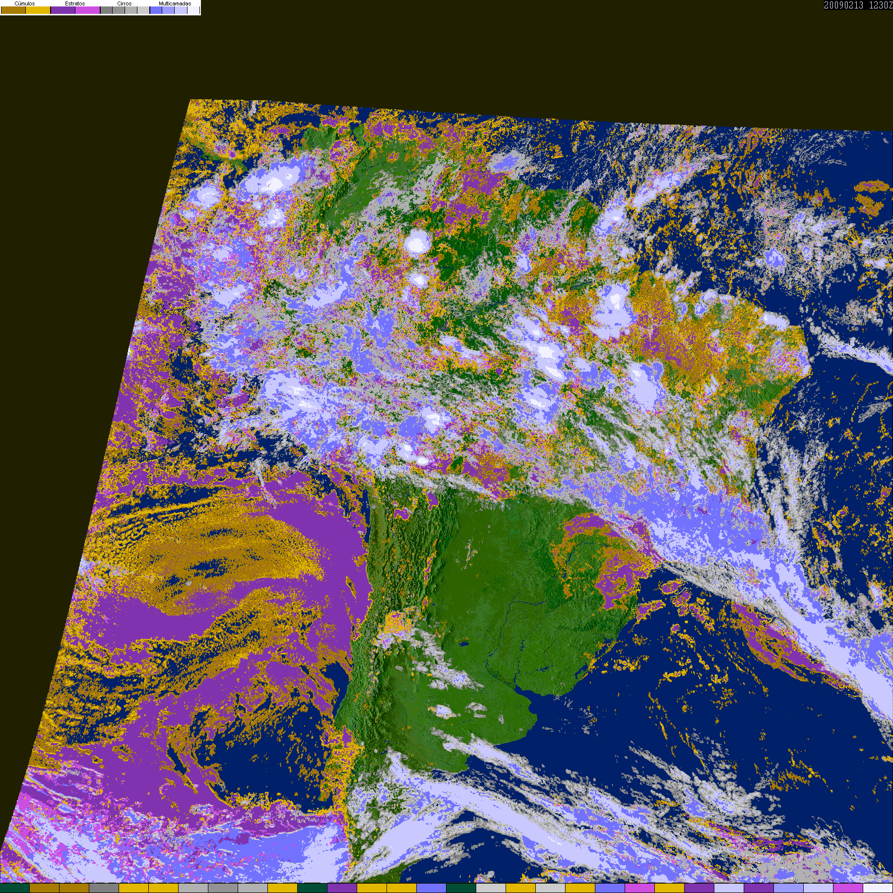Pick the pale lavender third Multicamadas swatch

[x=181, y=10]
